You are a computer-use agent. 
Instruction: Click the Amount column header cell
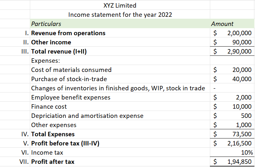(222, 24)
